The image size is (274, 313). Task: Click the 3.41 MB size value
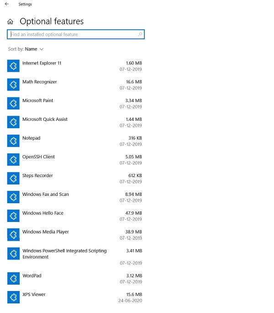coord(134,251)
